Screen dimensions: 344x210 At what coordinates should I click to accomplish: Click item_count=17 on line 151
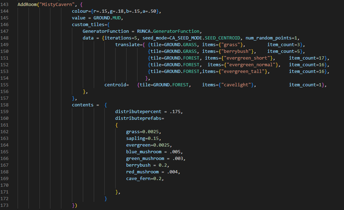point(307,58)
